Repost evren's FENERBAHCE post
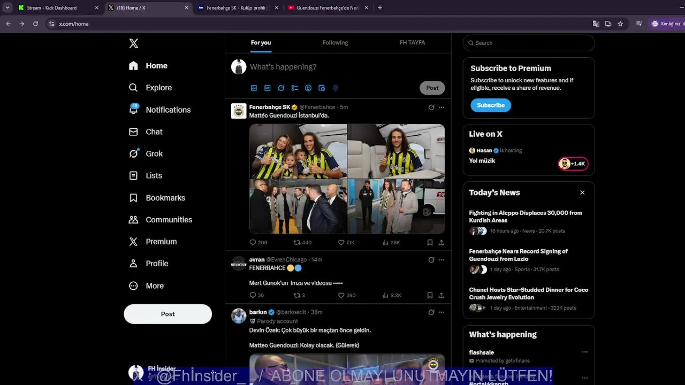 click(299, 295)
